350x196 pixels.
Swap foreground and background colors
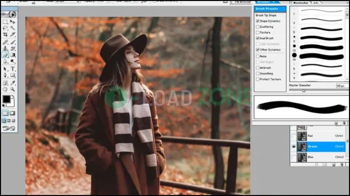pyautogui.click(x=13, y=96)
